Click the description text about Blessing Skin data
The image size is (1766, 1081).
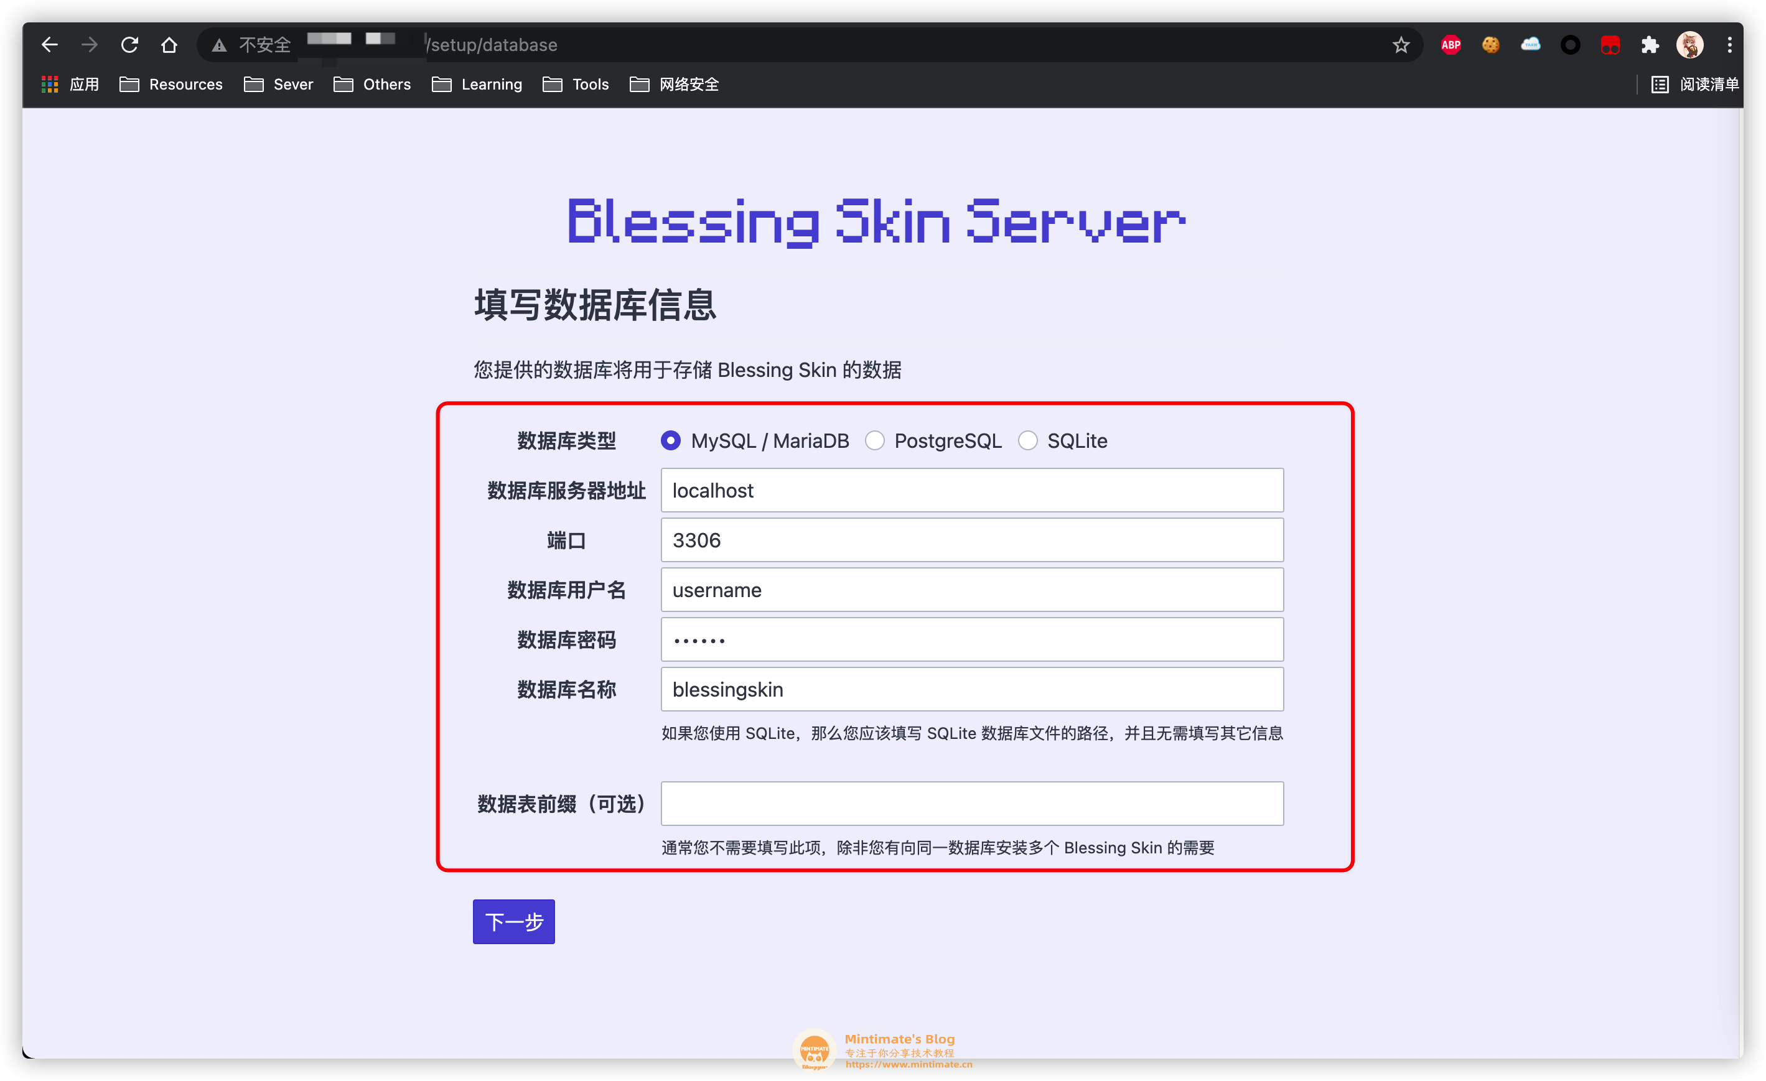[688, 369]
